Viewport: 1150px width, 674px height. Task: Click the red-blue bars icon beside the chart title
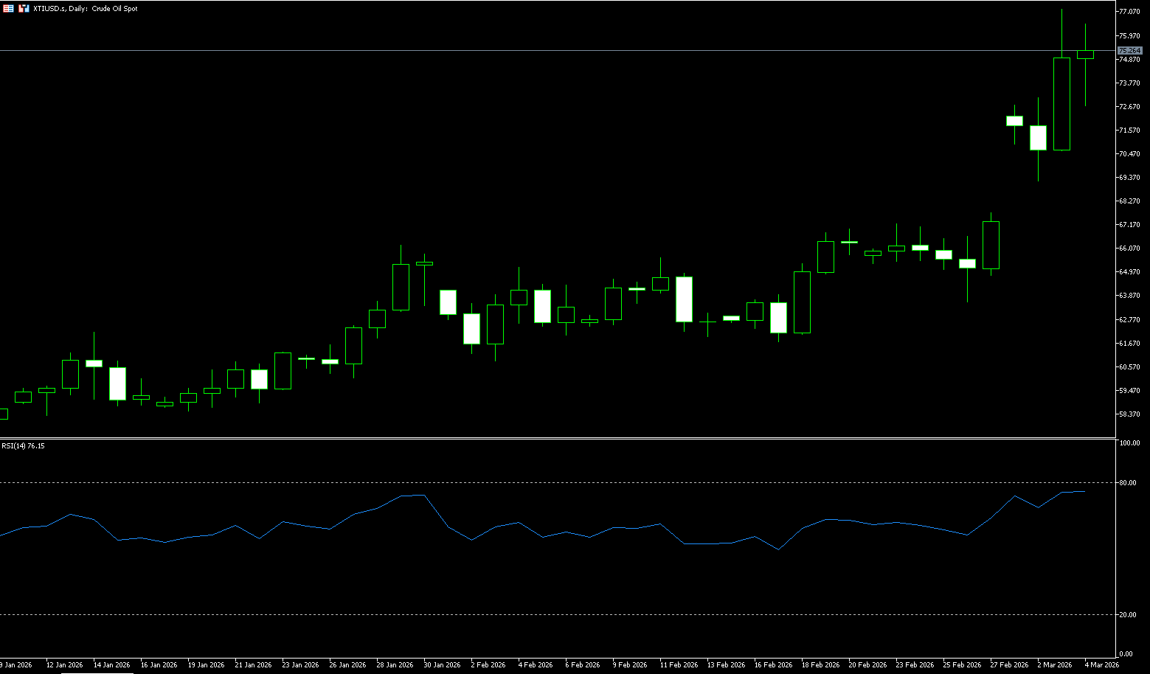click(x=24, y=9)
